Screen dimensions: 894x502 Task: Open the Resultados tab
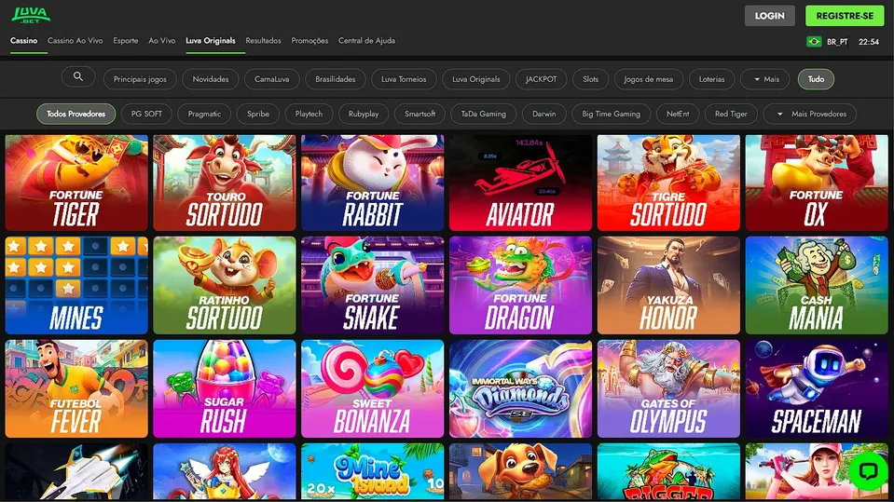pos(263,40)
